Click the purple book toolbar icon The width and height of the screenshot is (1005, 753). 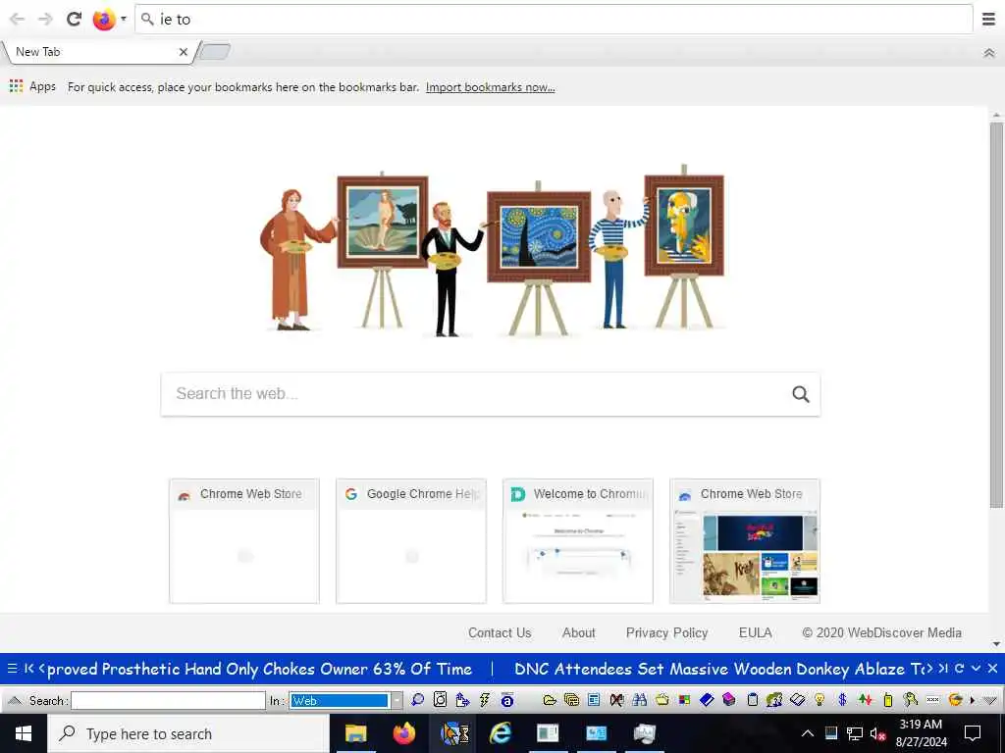[729, 700]
